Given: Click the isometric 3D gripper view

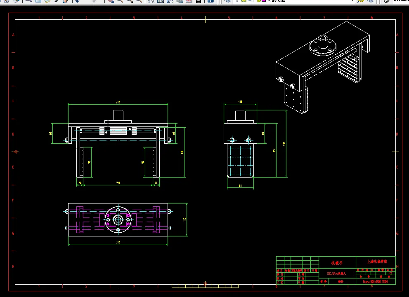Looking at the screenshot, I should pos(323,68).
